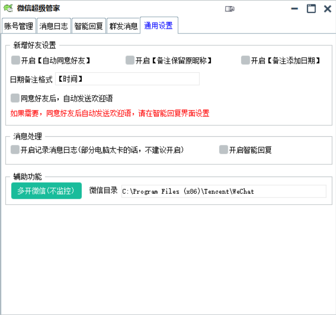Screen dimensions: 336x315
Task: Enable 开启智能回复 checkbox
Action: 224,150
